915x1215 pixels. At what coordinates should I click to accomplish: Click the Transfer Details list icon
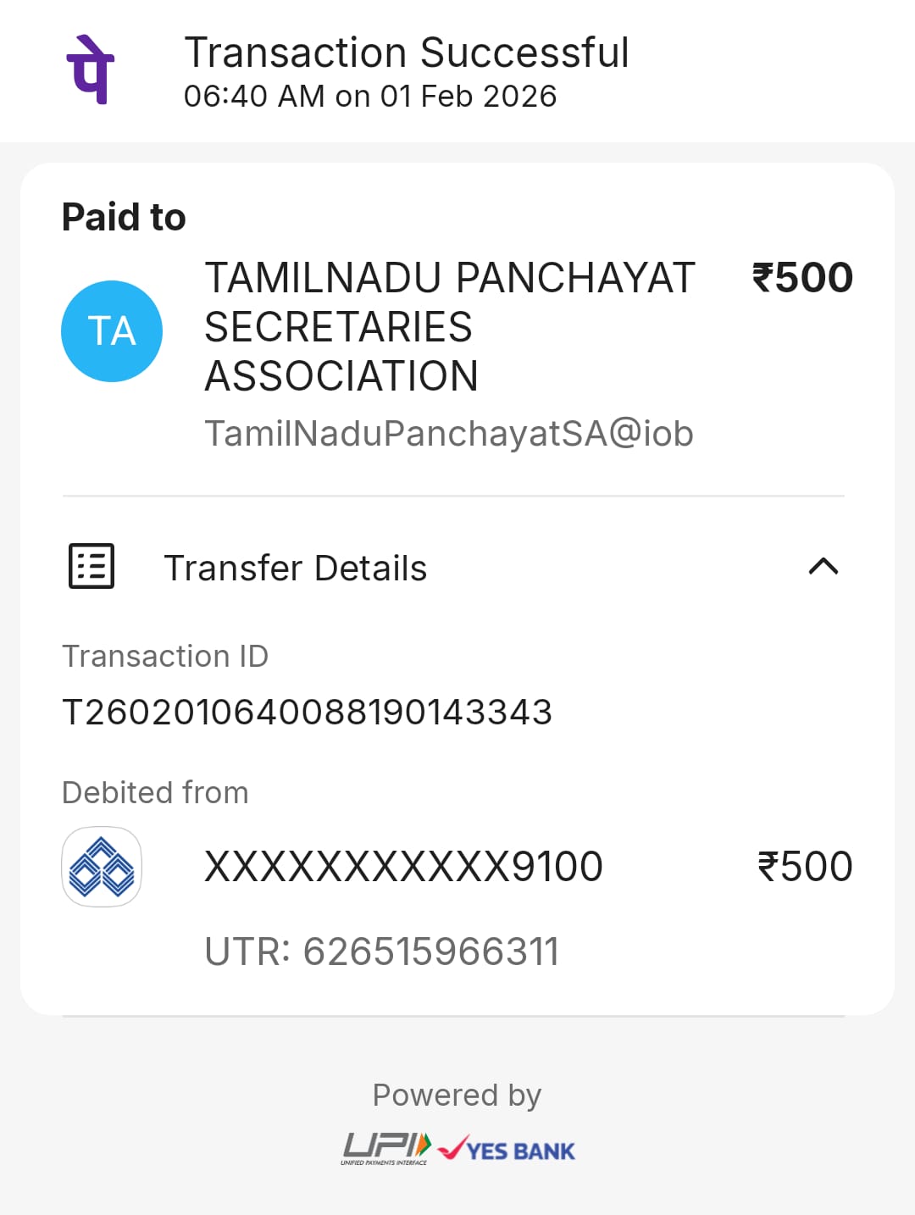click(91, 566)
